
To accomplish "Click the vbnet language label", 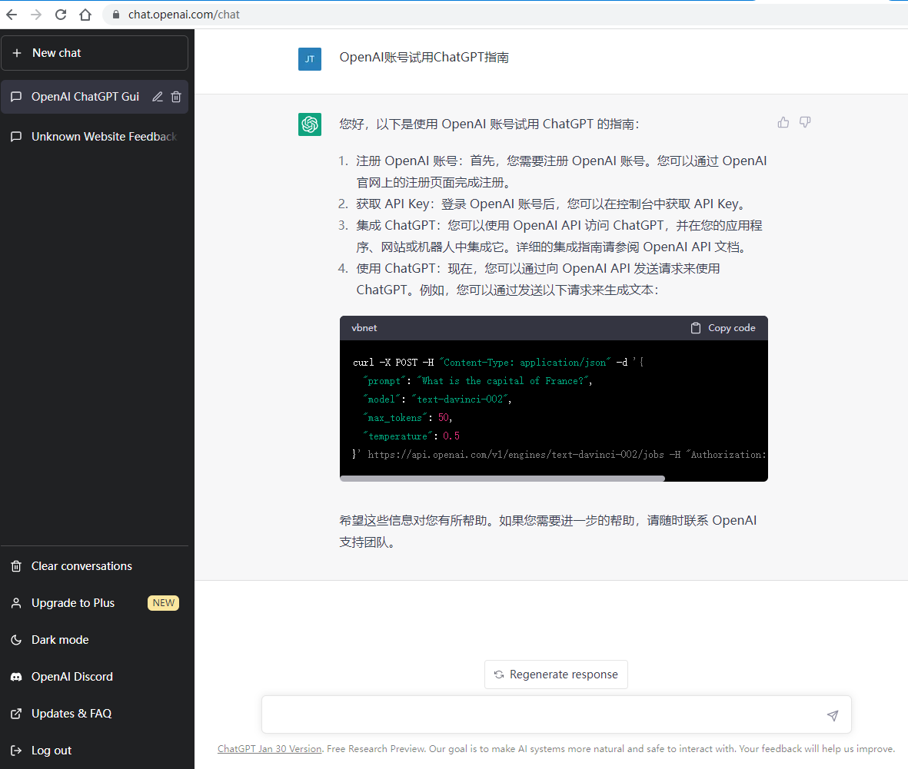I will pos(364,327).
